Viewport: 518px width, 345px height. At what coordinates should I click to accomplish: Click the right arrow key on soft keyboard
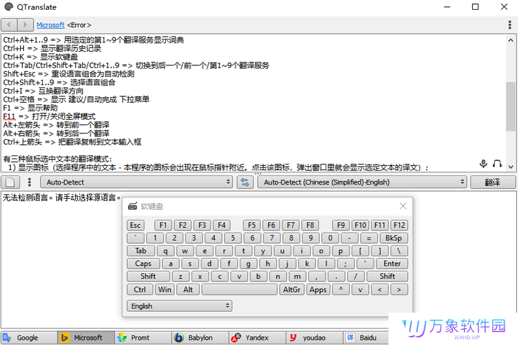pyautogui.click(x=399, y=289)
